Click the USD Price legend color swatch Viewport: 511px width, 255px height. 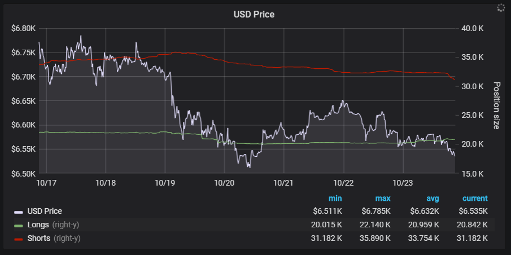19,212
